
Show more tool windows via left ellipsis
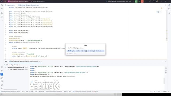[x=2, y=20]
